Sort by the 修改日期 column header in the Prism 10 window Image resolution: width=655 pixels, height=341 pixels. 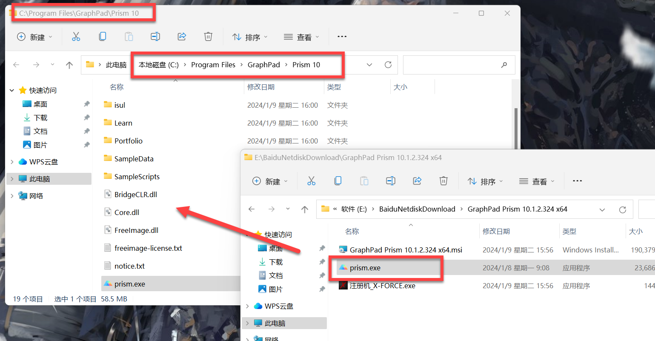point(261,87)
